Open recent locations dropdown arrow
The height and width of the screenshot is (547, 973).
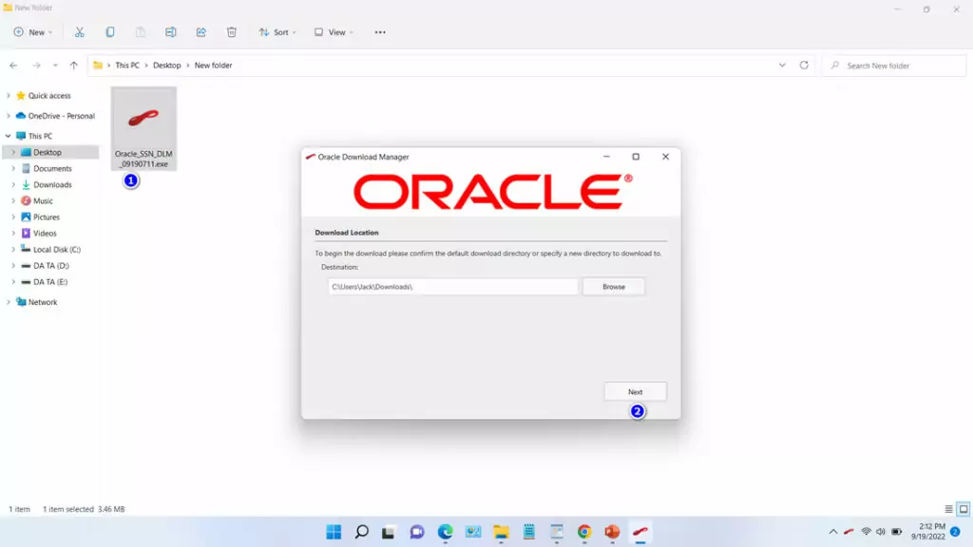[x=55, y=66]
